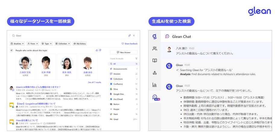Click the filter funnel icon beside results count
The width and height of the screenshot is (279, 137).
(x=136, y=58)
